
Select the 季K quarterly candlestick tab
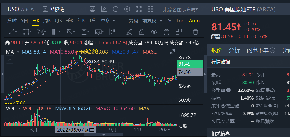pos(70,21)
